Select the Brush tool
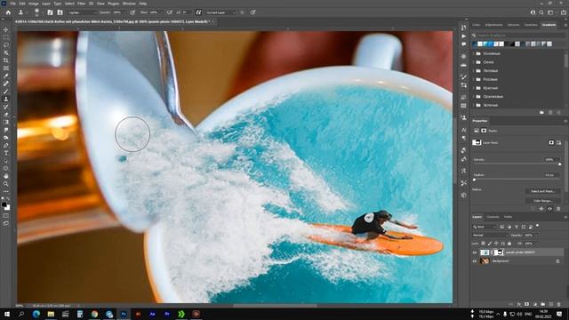The width and height of the screenshot is (569, 320). [6, 91]
